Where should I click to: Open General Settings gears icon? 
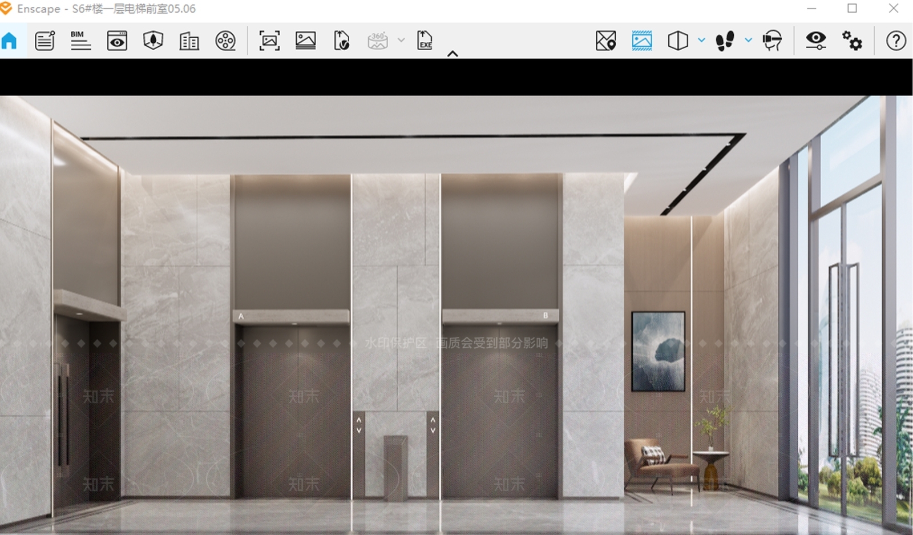tap(852, 41)
